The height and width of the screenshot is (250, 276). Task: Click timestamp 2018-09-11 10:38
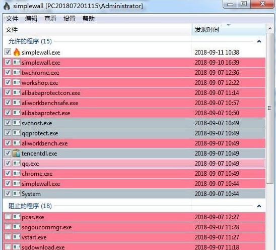click(217, 52)
